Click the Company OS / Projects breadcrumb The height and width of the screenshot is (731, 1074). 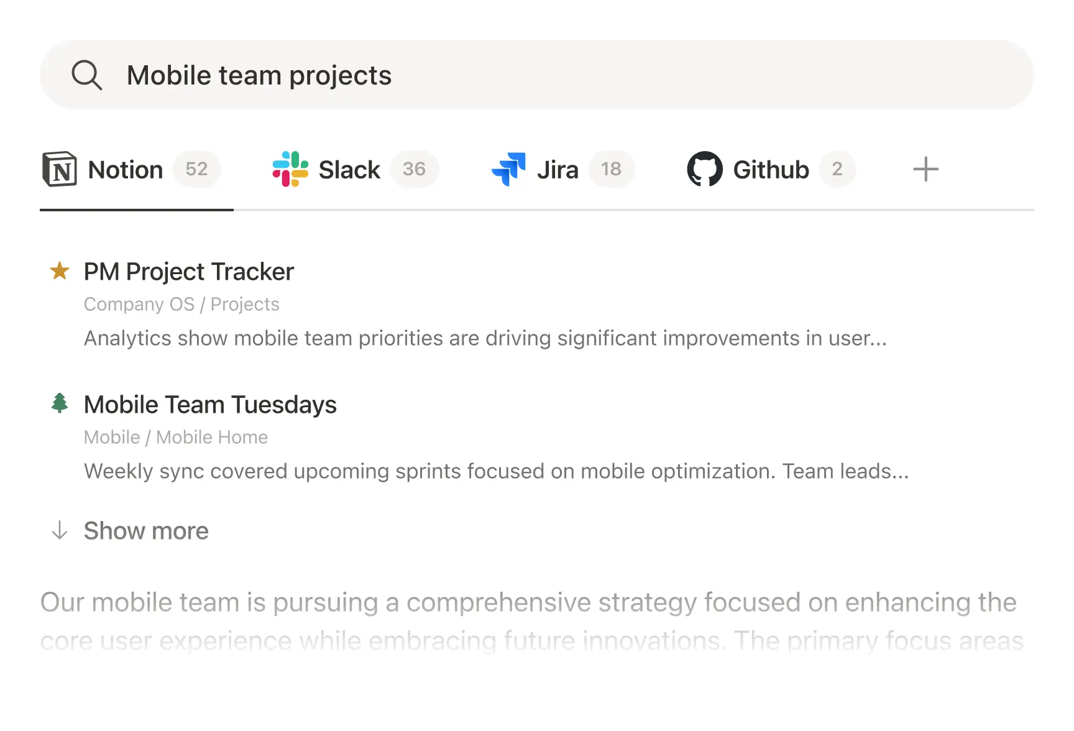[x=181, y=304]
